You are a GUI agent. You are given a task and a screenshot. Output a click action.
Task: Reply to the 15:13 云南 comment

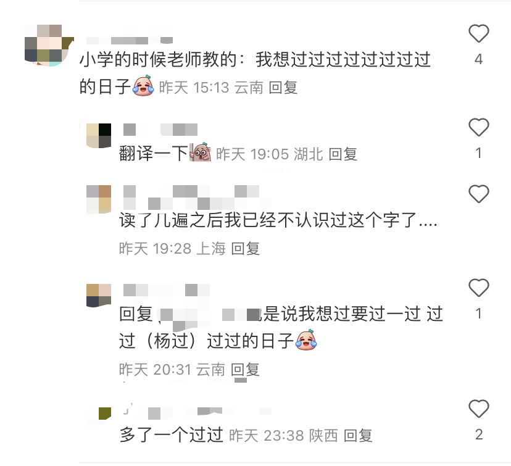tap(283, 88)
